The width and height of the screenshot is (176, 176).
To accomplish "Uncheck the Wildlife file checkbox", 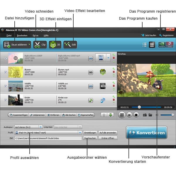I will (x=6, y=86).
